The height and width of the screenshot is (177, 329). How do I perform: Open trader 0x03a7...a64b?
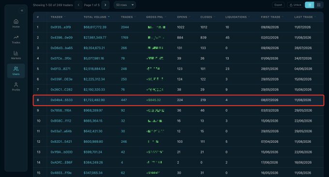(61, 131)
